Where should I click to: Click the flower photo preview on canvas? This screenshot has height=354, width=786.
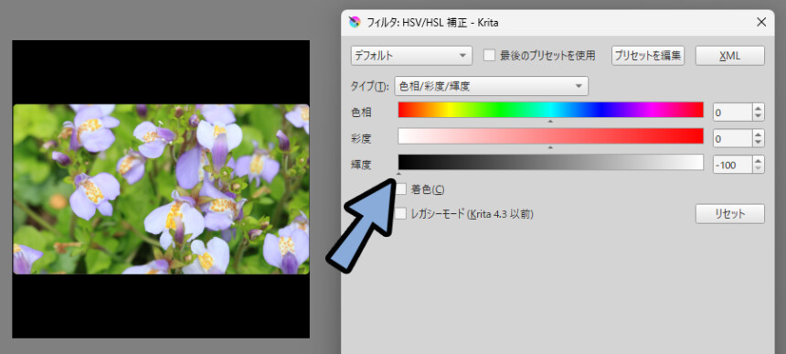(161, 189)
